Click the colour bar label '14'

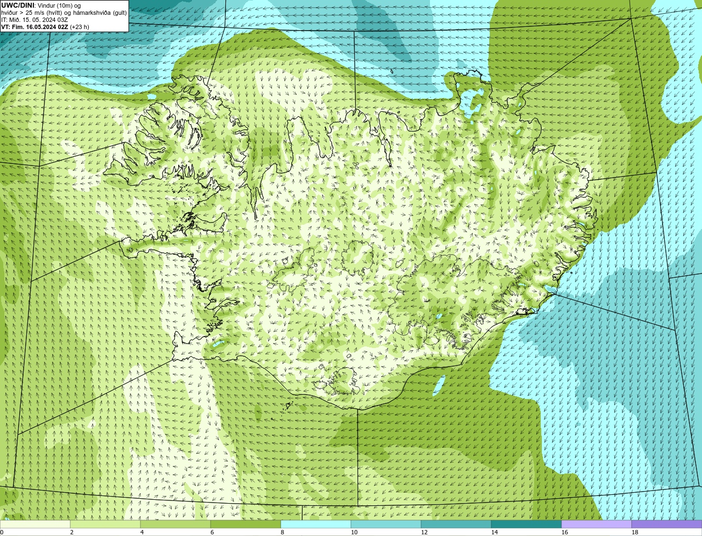point(495,532)
